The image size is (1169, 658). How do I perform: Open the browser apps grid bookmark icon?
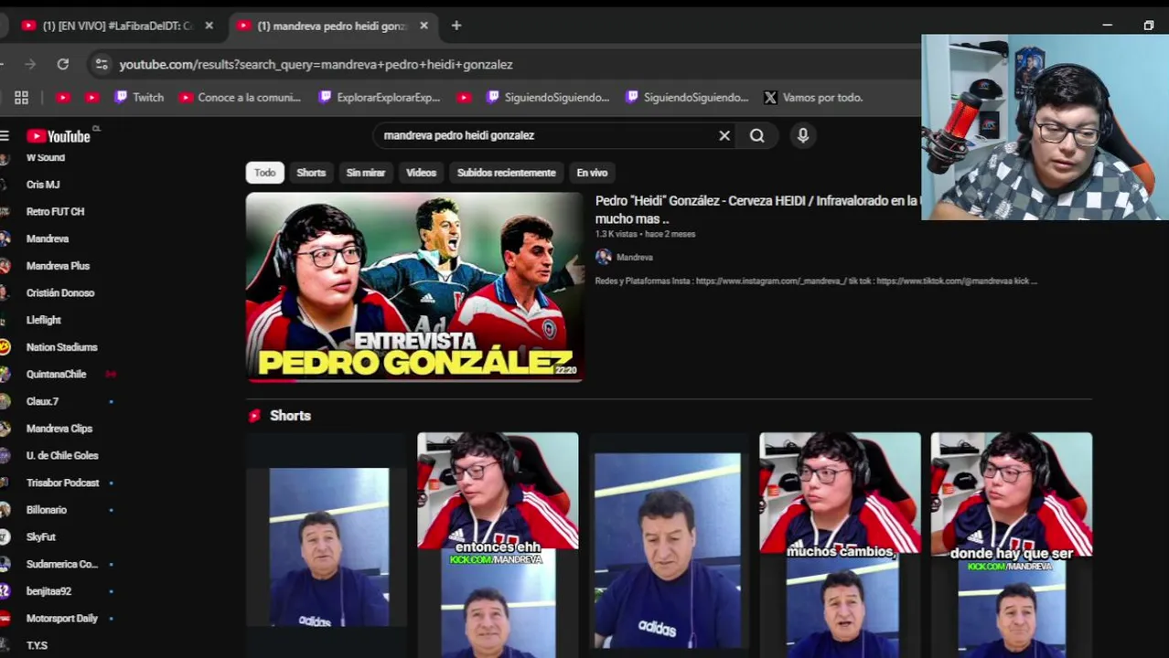point(21,97)
